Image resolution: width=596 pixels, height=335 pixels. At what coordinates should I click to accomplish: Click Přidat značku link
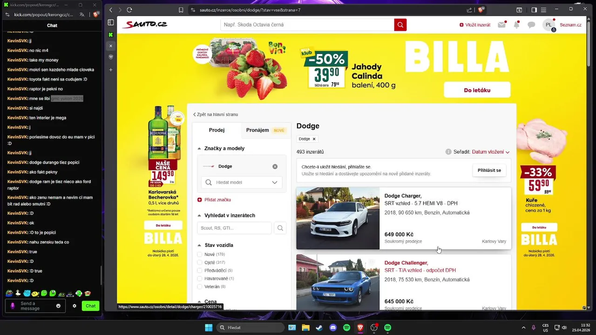(x=214, y=200)
